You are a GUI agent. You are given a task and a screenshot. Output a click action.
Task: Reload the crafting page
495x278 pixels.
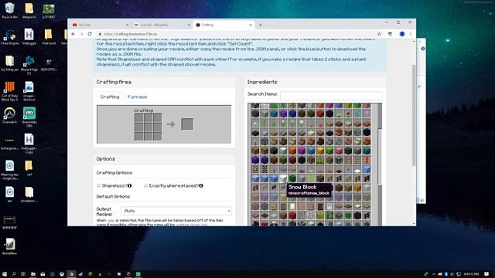pos(90,34)
